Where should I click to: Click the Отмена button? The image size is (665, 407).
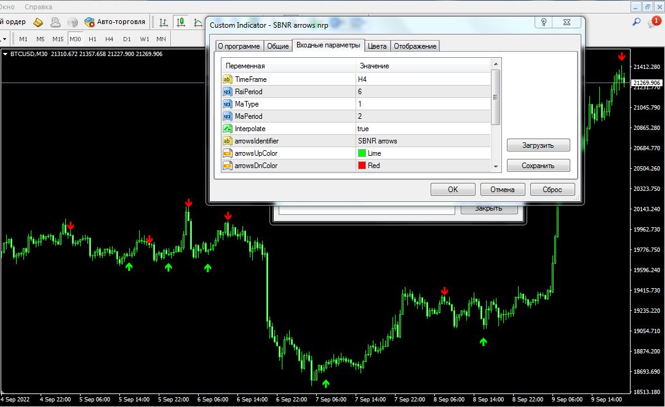(x=503, y=189)
